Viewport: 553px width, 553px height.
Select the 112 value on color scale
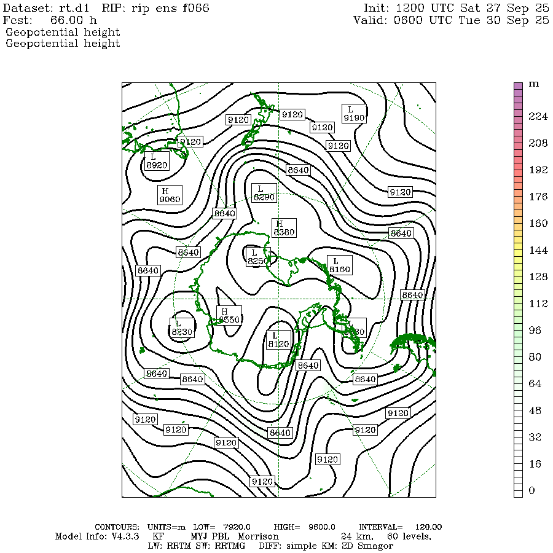[538, 304]
